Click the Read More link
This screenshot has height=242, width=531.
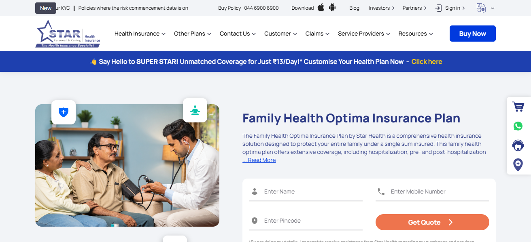tap(259, 160)
